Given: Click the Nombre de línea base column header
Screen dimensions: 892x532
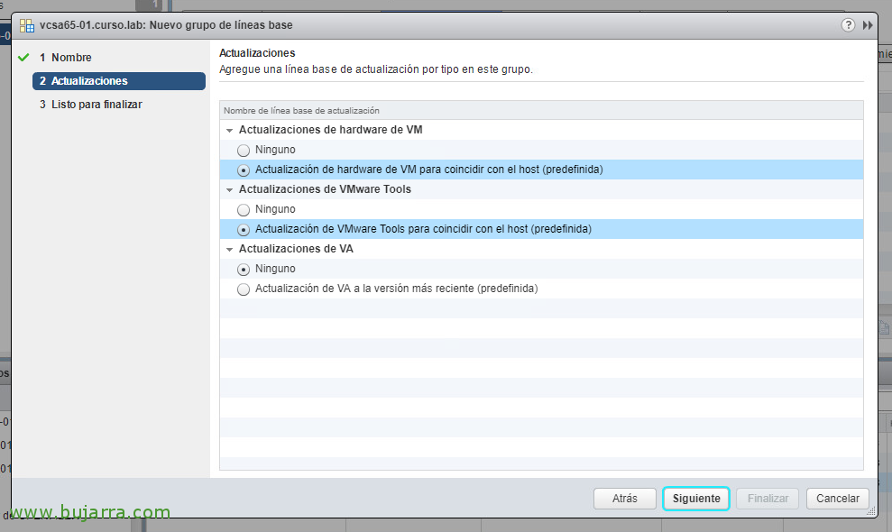Looking at the screenshot, I should [x=541, y=110].
